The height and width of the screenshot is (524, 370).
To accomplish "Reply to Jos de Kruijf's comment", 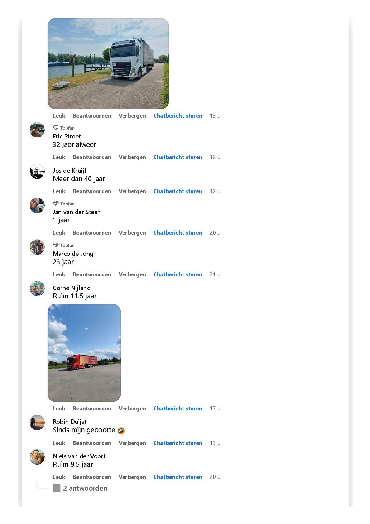I will click(92, 191).
